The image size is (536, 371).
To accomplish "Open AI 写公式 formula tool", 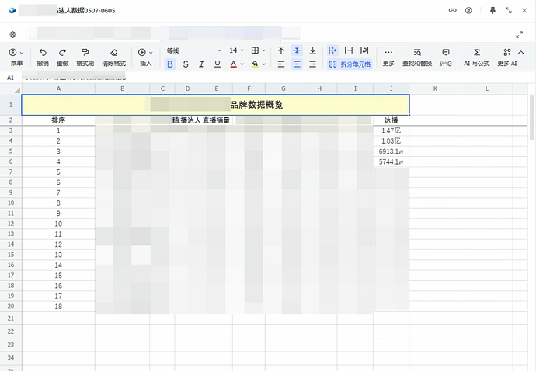I will coord(476,57).
